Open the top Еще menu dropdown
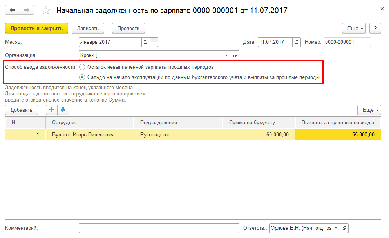389x238 pixels. coord(354,28)
